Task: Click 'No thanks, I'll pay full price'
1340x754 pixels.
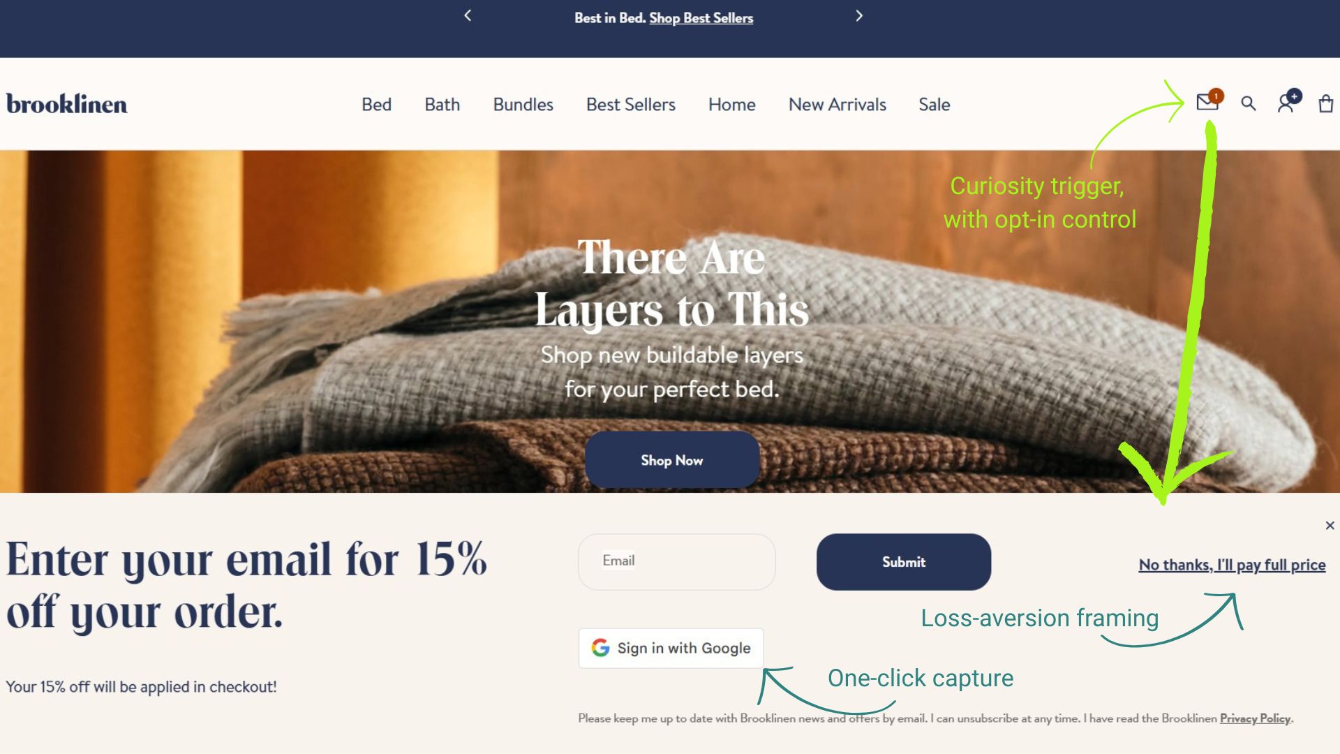Action: click(x=1232, y=565)
